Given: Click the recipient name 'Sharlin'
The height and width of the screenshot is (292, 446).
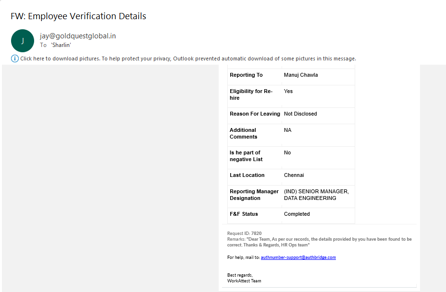Looking at the screenshot, I should point(61,45).
